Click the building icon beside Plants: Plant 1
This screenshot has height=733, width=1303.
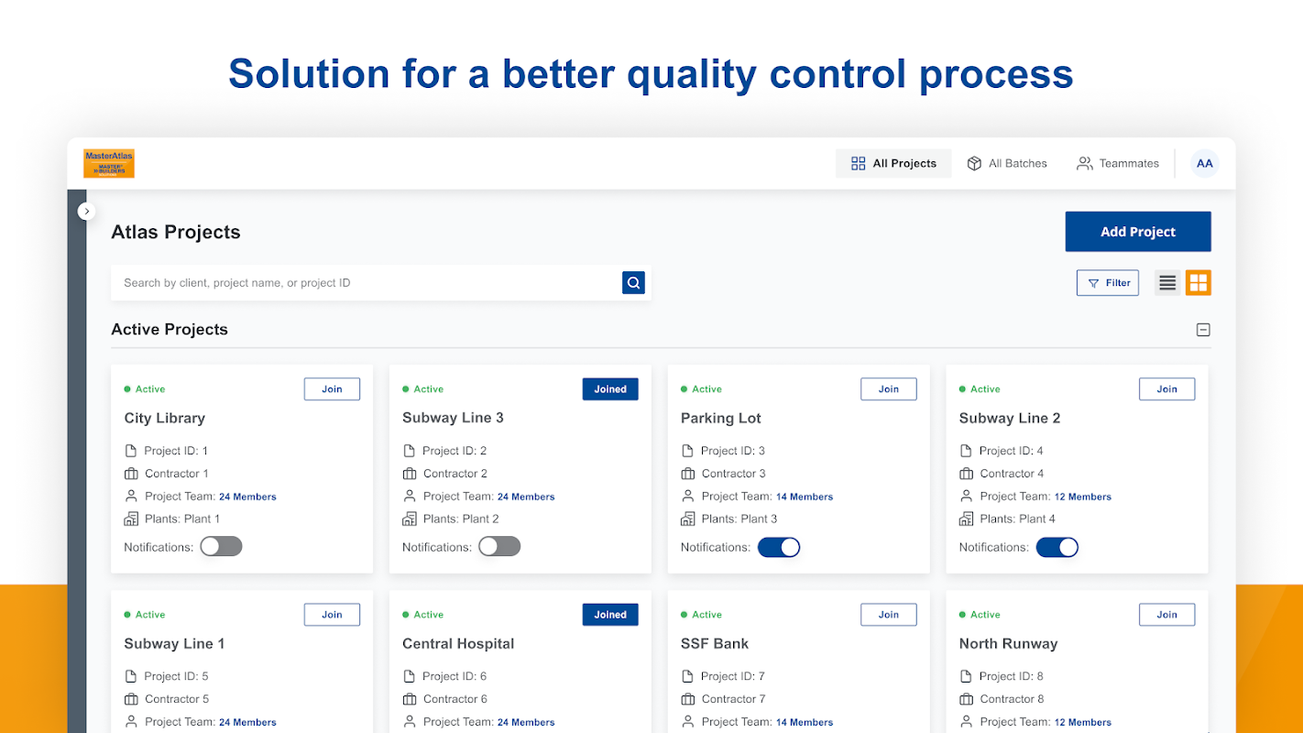point(130,519)
